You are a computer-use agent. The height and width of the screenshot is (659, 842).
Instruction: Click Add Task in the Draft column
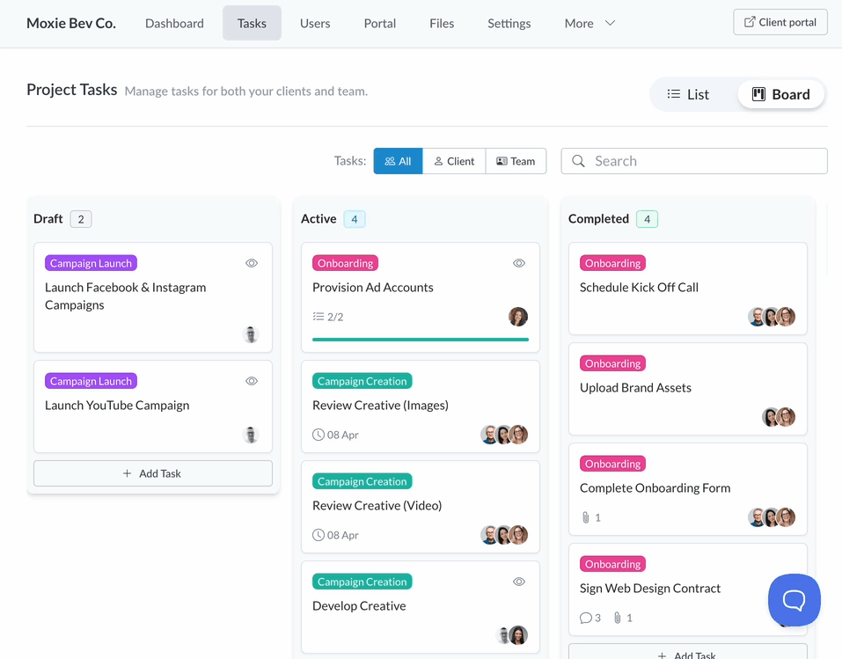click(x=153, y=473)
